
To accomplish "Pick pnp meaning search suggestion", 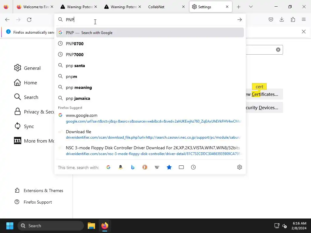I will click(150, 87).
